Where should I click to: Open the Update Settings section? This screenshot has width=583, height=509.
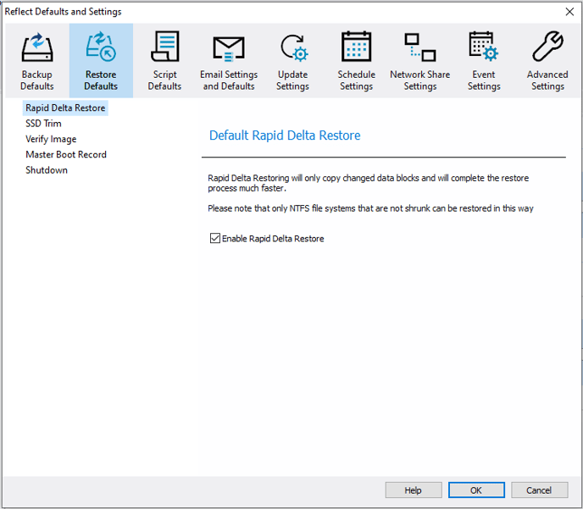click(292, 61)
